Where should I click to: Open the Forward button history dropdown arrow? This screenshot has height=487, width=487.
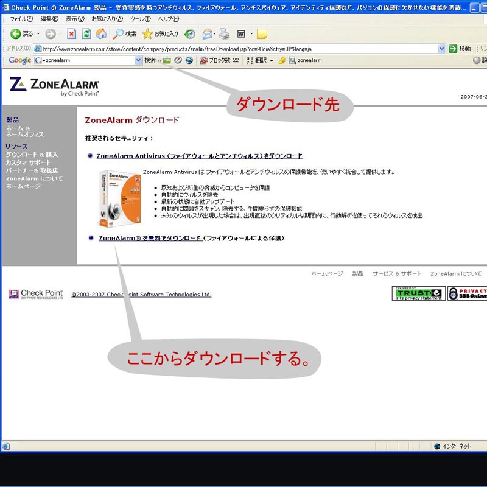click(61, 34)
